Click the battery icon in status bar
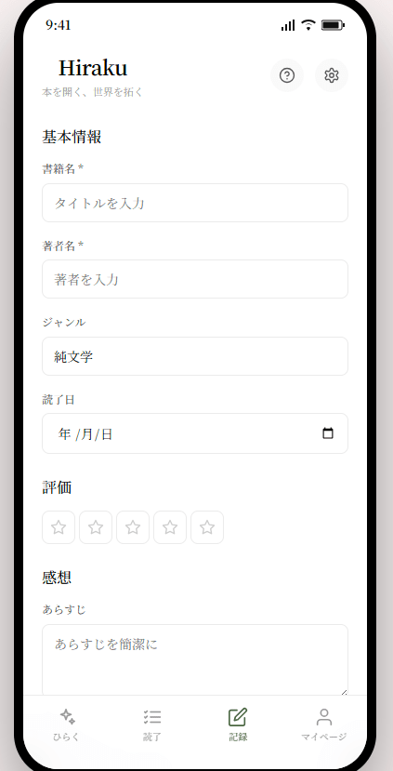Image resolution: width=393 pixels, height=771 pixels. 333,25
